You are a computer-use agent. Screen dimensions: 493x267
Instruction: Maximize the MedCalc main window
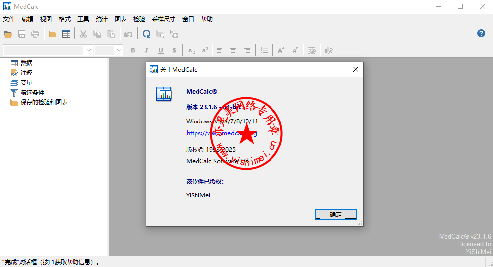(460, 6)
